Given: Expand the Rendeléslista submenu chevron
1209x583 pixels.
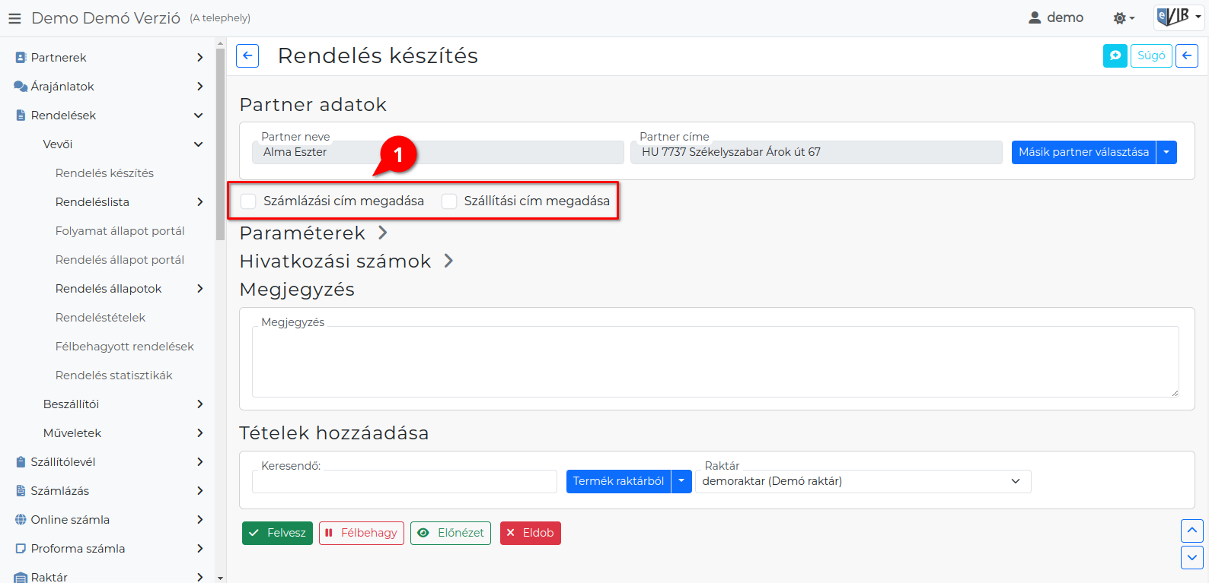Looking at the screenshot, I should 199,202.
